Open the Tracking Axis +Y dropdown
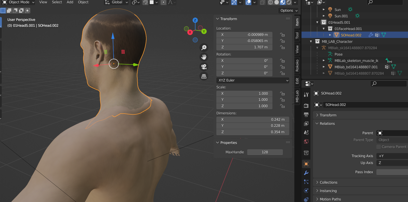This screenshot has height=202, width=408. 392,156
